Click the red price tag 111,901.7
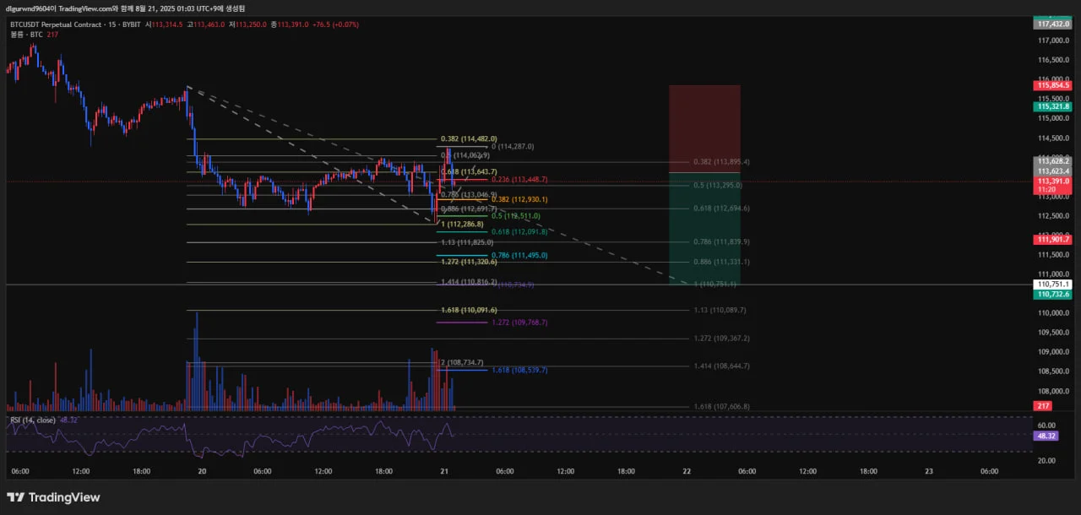The image size is (1081, 515). (x=1053, y=240)
